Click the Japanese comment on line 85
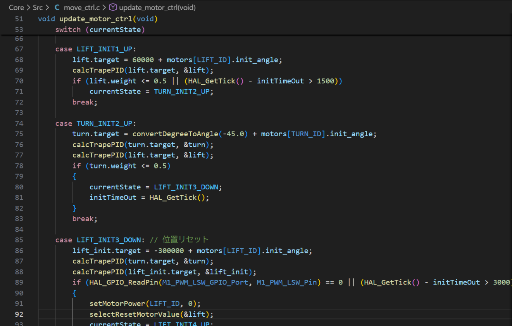 point(185,239)
